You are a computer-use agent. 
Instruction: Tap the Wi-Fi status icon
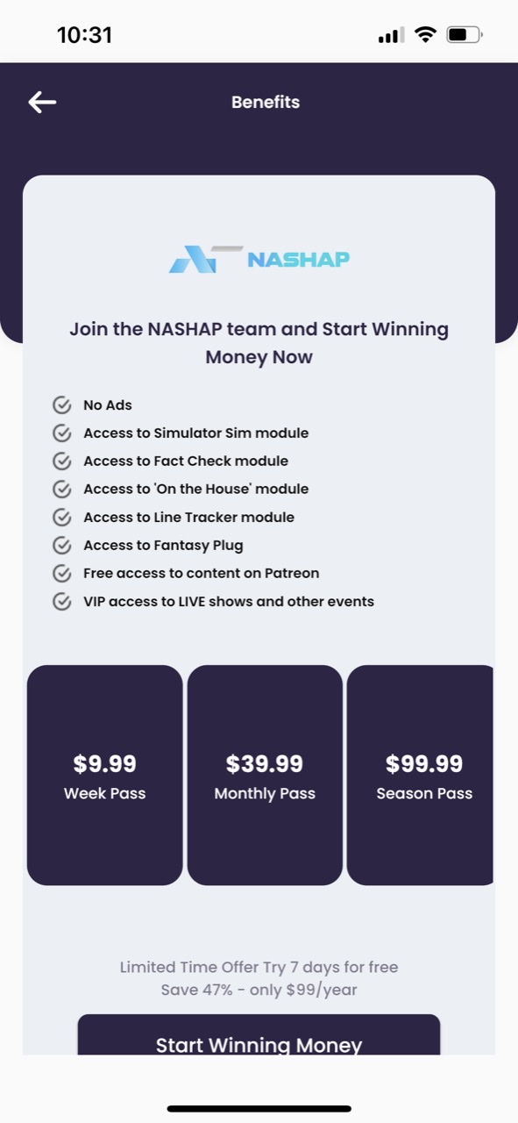pos(426,35)
